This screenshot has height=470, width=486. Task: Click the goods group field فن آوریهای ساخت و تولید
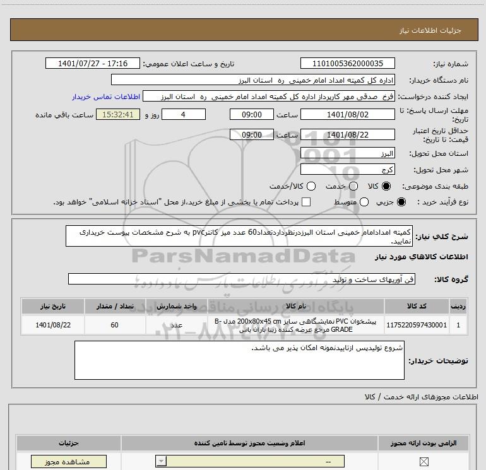pos(242,279)
